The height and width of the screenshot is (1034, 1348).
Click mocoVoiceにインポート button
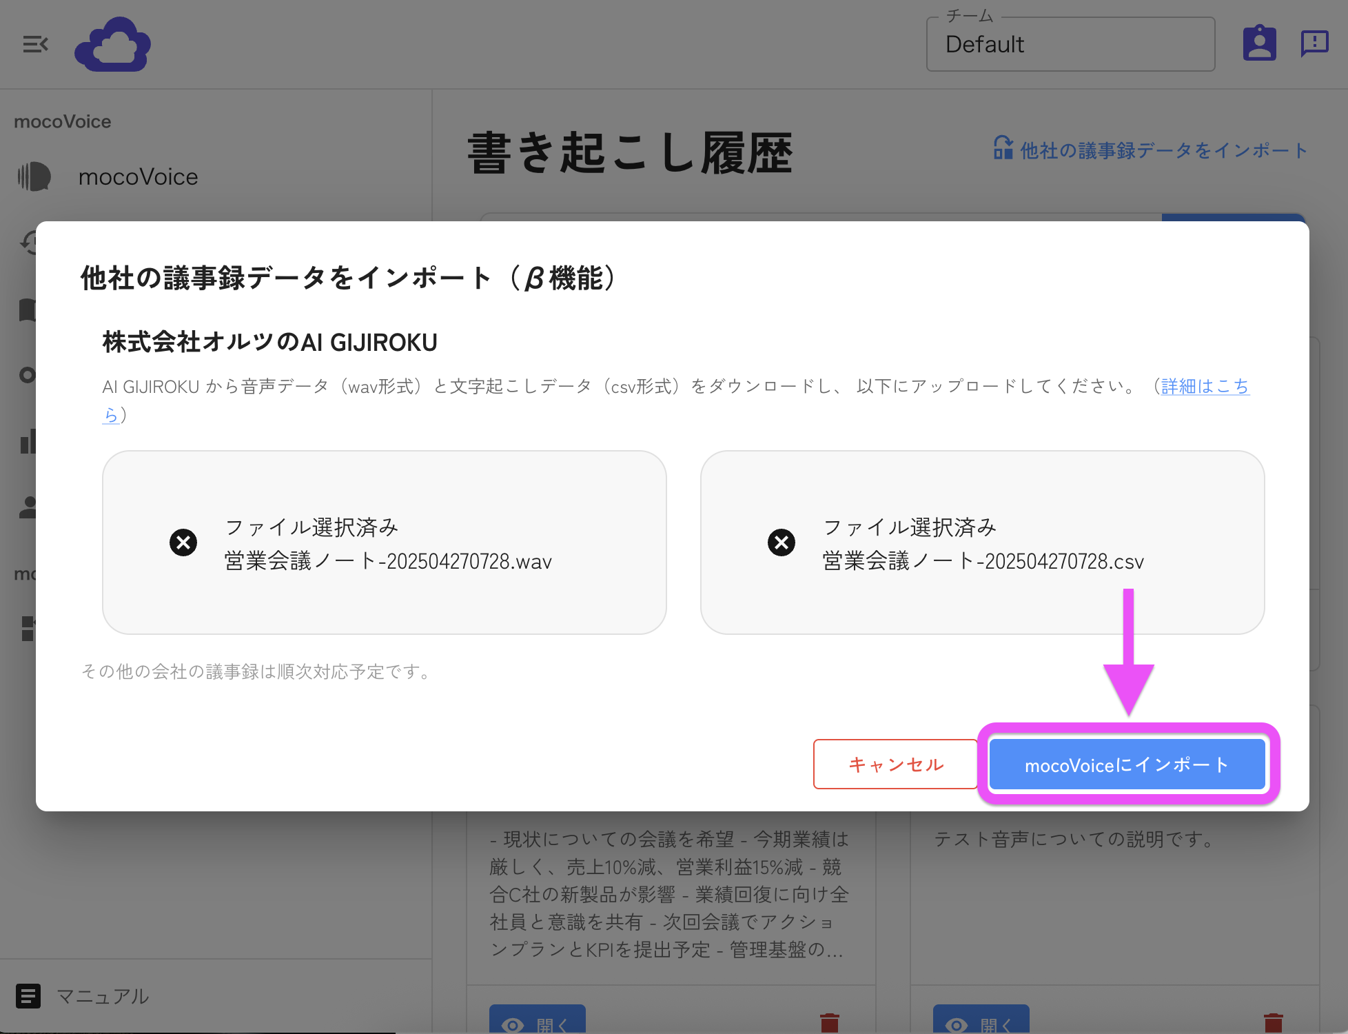1127,764
